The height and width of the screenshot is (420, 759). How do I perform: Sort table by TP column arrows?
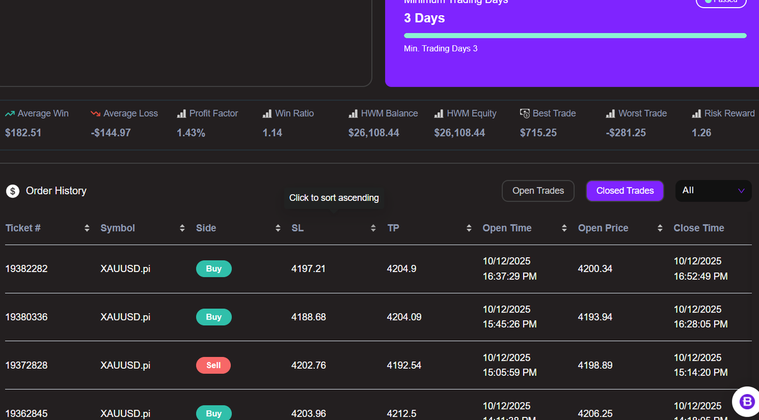(x=469, y=228)
